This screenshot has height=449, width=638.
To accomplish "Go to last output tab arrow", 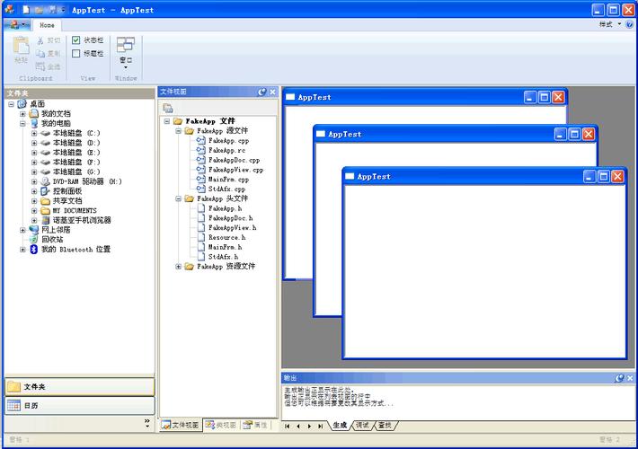I will point(320,426).
